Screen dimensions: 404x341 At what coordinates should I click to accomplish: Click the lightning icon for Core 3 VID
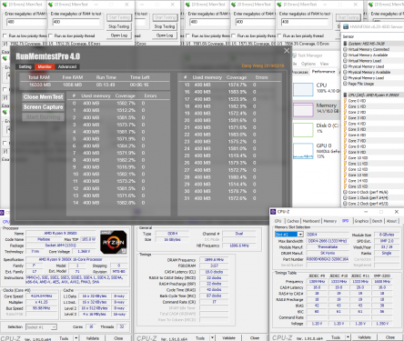tap(345, 118)
